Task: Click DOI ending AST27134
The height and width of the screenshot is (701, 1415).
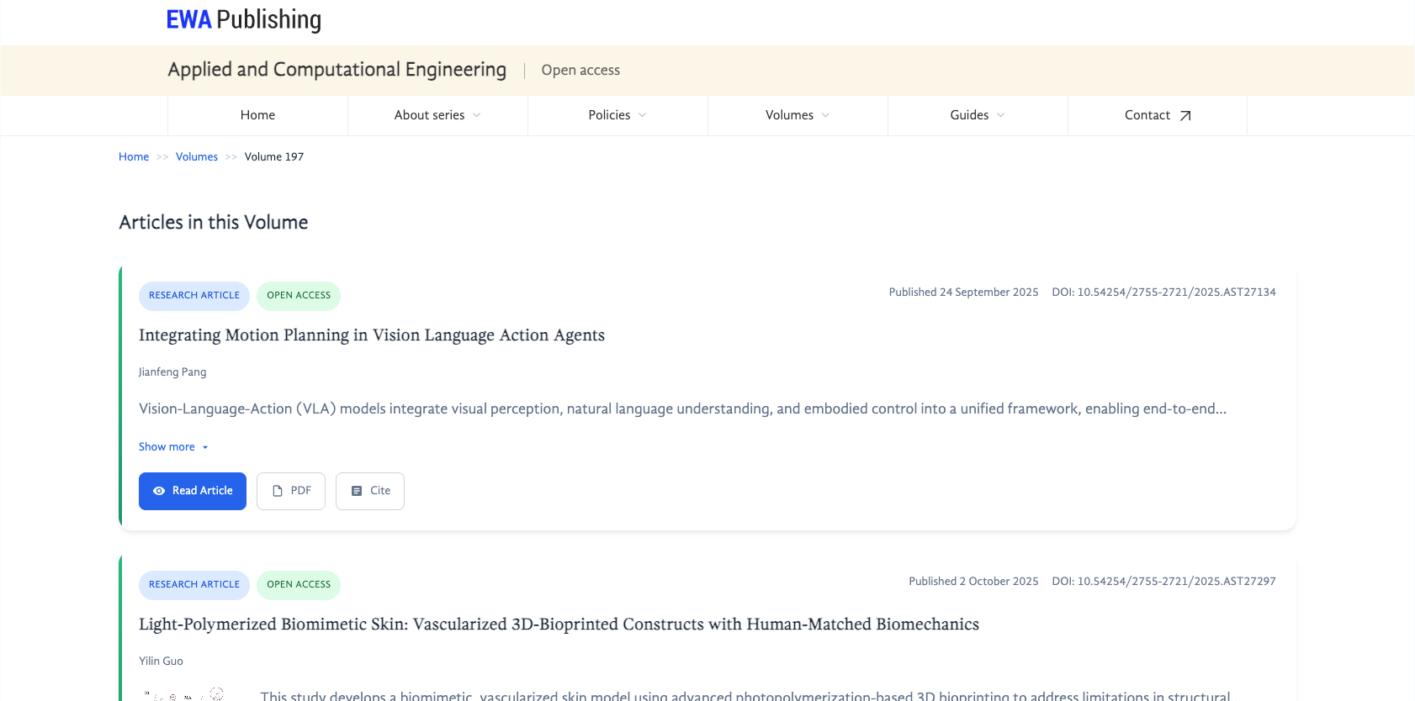Action: 1163,293
